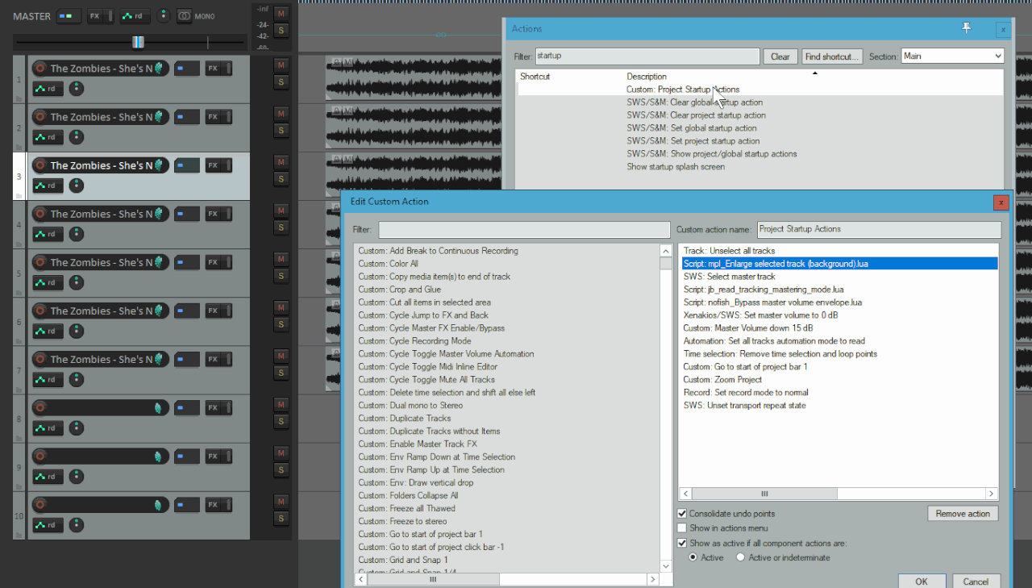Select Active or indeterminate radio option
The height and width of the screenshot is (588, 1032).
pyautogui.click(x=740, y=557)
